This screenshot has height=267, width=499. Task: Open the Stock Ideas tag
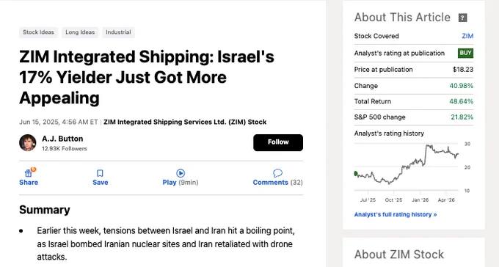(x=38, y=32)
